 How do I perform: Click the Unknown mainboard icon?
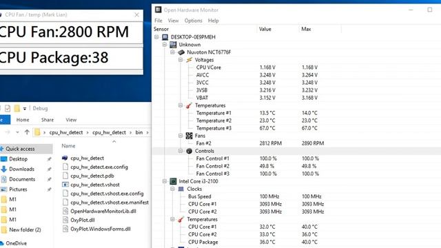(x=173, y=45)
